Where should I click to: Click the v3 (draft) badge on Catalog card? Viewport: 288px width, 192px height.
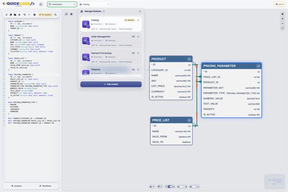point(129,20)
